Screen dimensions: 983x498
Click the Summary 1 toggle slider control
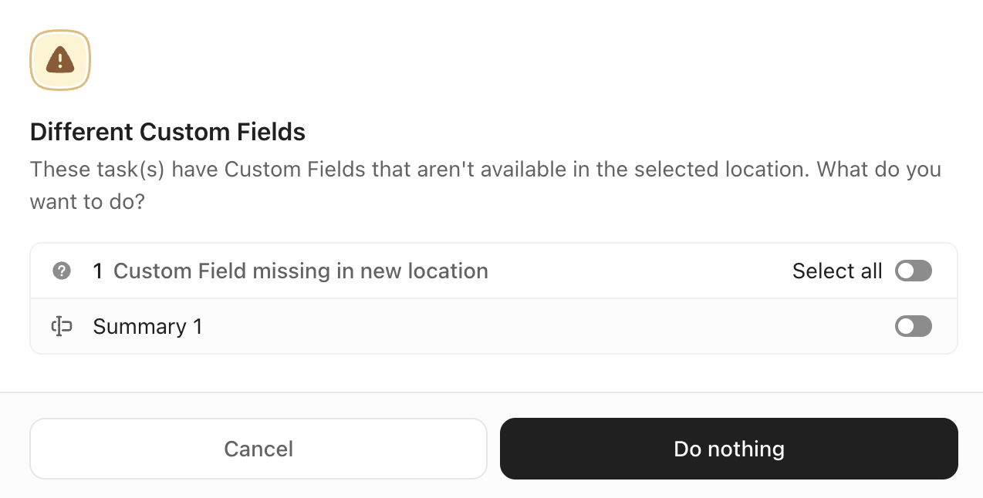pos(913,326)
